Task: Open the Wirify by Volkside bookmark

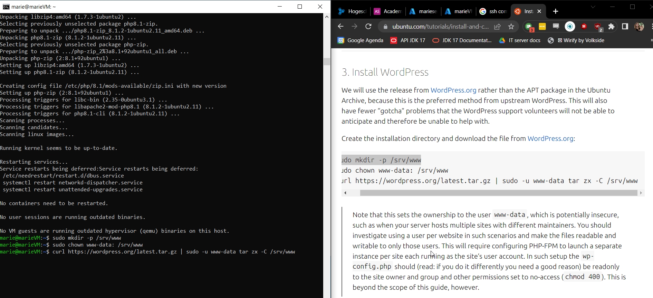Action: 576,40
